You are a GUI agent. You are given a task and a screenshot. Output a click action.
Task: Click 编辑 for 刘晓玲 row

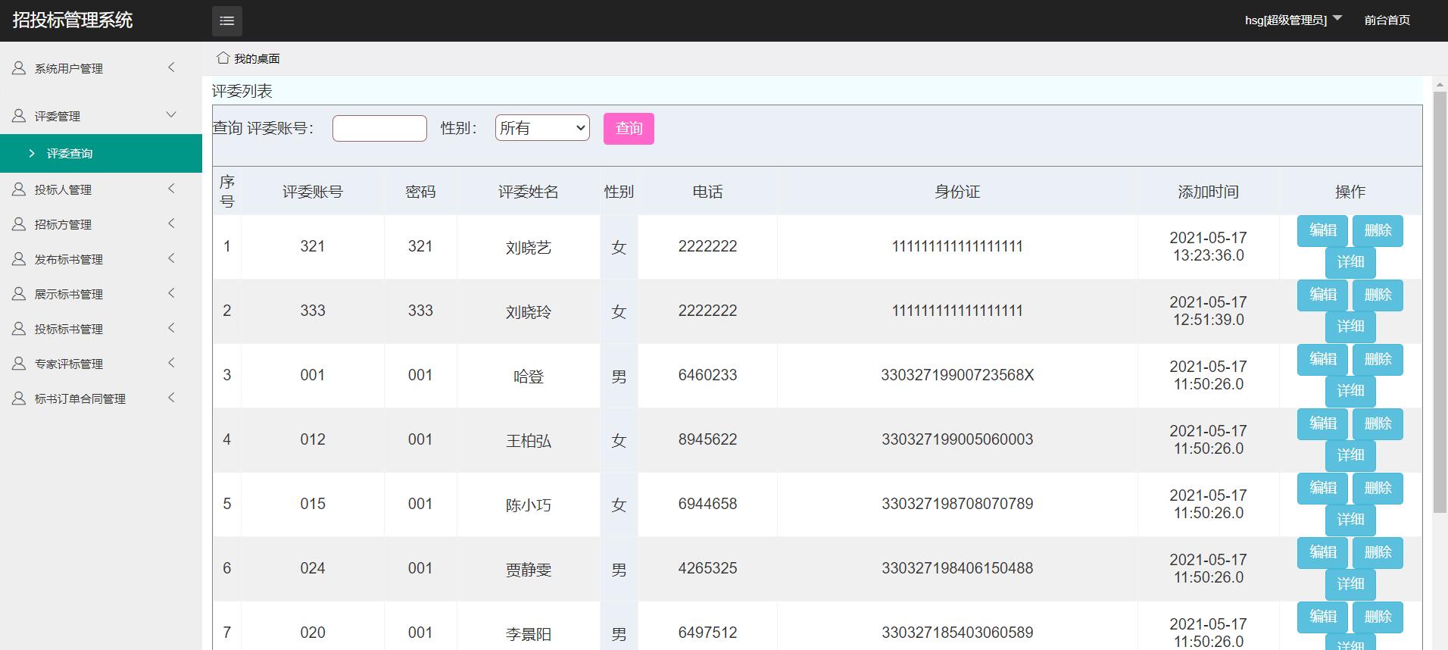tap(1322, 295)
